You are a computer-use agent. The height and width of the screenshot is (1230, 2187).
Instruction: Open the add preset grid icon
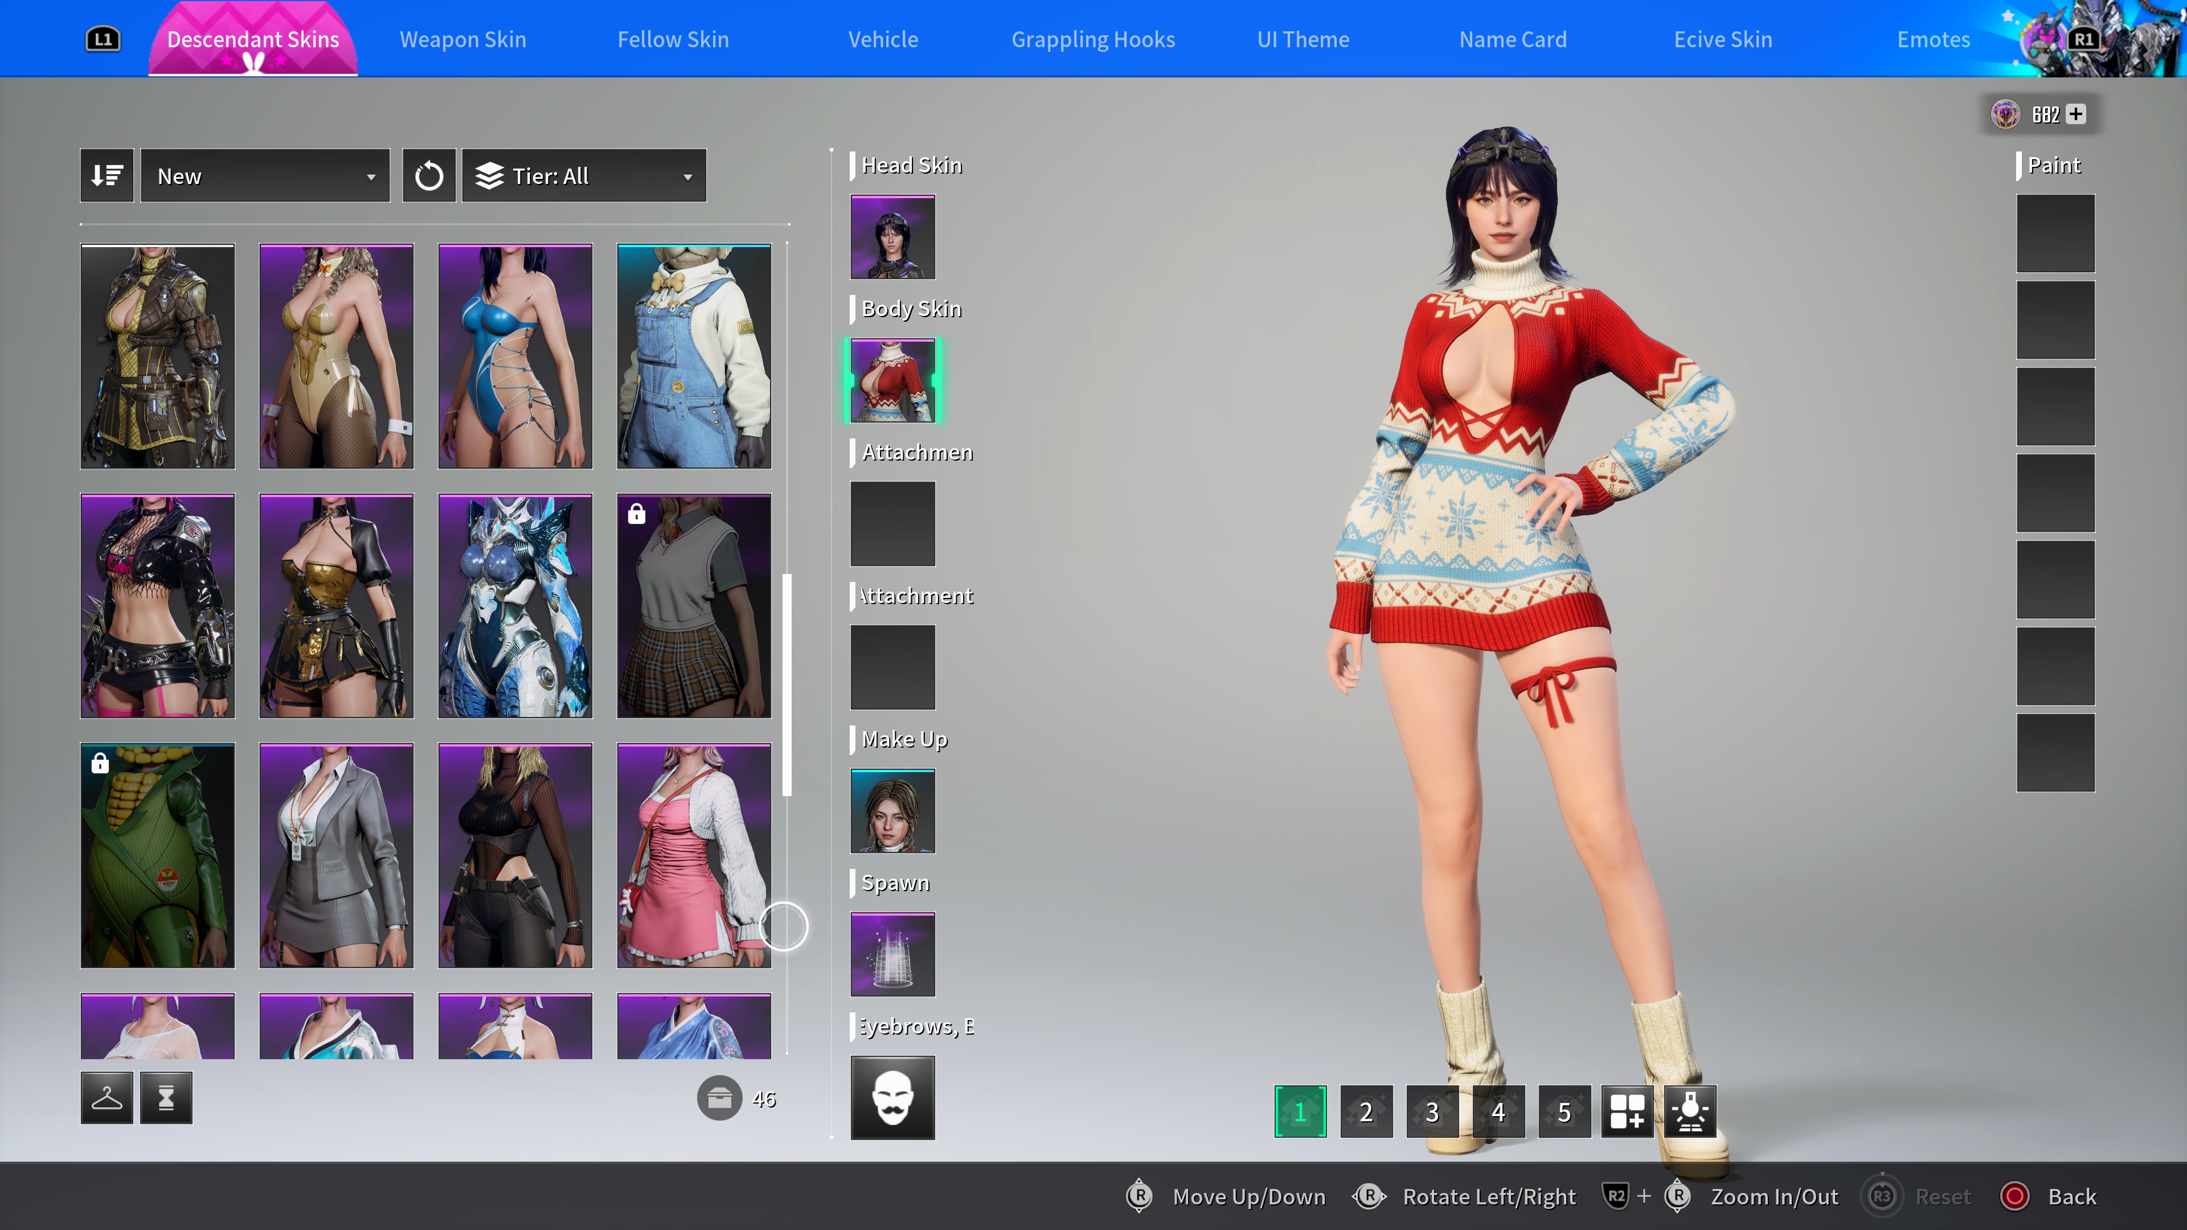(1627, 1111)
